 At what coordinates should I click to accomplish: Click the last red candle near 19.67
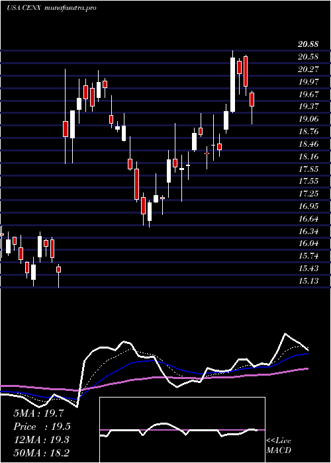click(252, 99)
